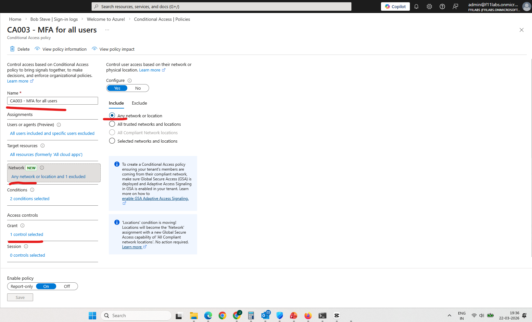
Task: Click the help question mark icon
Action: pyautogui.click(x=442, y=6)
